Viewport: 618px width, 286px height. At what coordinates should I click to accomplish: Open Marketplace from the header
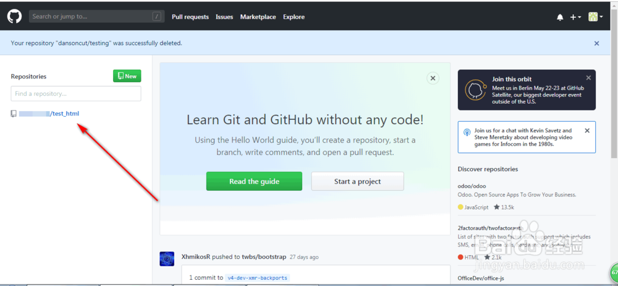tap(258, 17)
